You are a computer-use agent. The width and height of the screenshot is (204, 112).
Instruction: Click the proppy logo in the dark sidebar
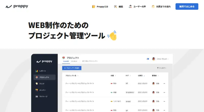click(x=44, y=61)
